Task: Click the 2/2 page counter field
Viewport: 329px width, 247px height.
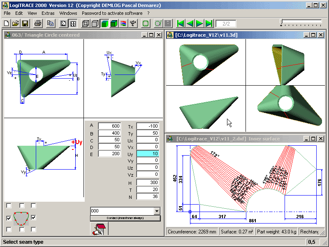Action: click(x=226, y=23)
